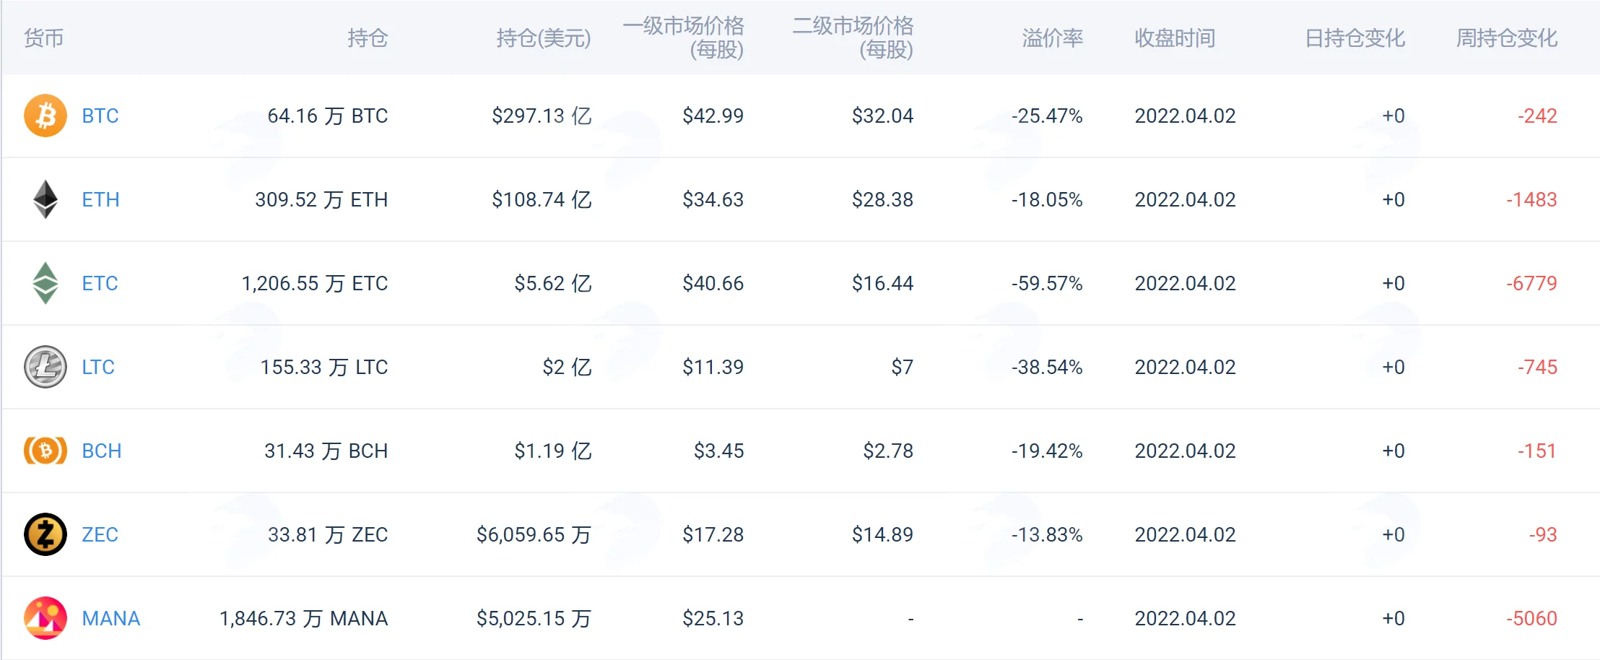The image size is (1600, 660).
Task: Click the orange Bitcoin BTC coin icon
Action: [x=45, y=116]
